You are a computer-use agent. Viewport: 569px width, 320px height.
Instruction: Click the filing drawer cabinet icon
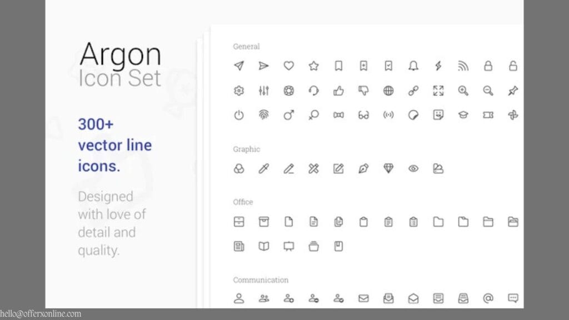point(239,222)
